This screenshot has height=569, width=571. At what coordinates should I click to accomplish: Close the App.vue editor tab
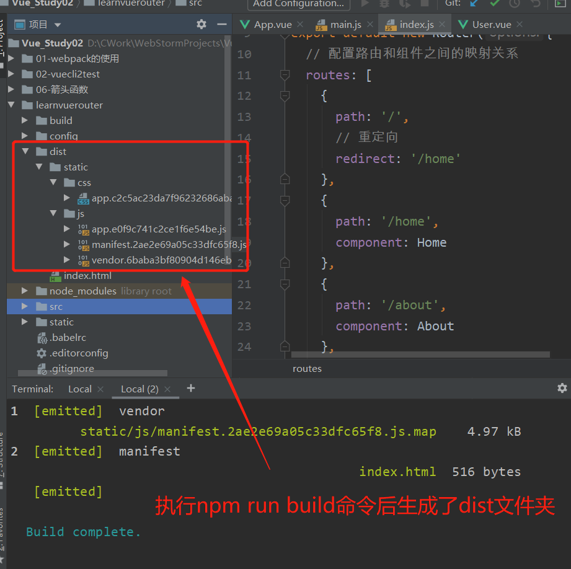pyautogui.click(x=300, y=24)
